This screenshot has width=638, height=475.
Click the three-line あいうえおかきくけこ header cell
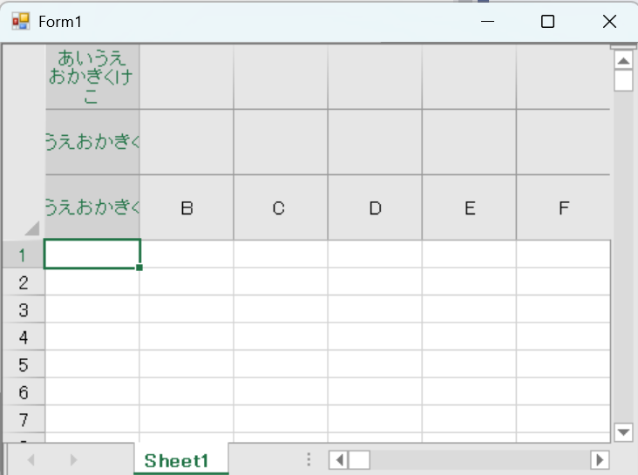(92, 77)
